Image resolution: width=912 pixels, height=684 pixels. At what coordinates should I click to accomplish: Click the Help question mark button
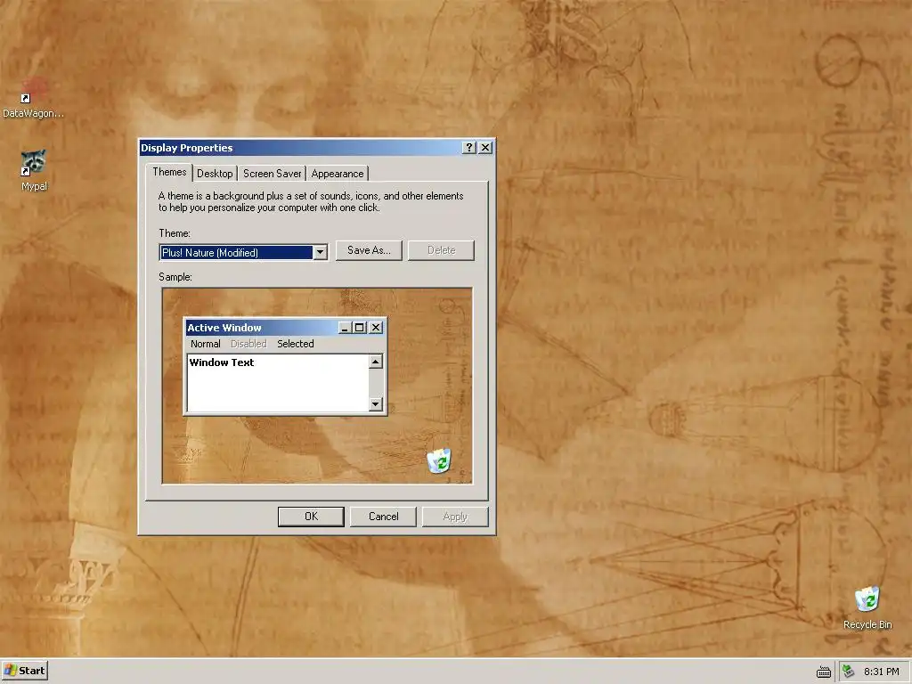point(469,148)
